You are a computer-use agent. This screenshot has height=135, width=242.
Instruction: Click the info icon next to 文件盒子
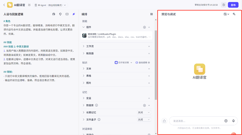tap(99, 119)
